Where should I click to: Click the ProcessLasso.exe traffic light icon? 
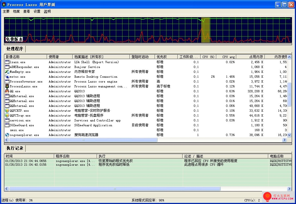[x=7, y=86]
